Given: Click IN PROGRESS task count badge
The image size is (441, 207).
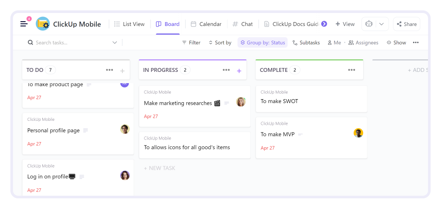Looking at the screenshot, I should pyautogui.click(x=185, y=70).
